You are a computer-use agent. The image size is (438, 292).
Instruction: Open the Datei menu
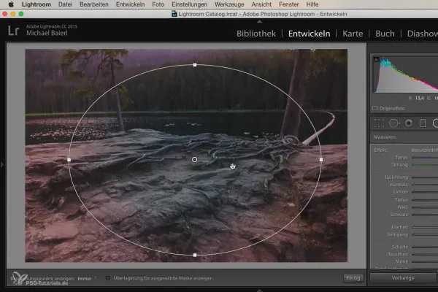65,4
